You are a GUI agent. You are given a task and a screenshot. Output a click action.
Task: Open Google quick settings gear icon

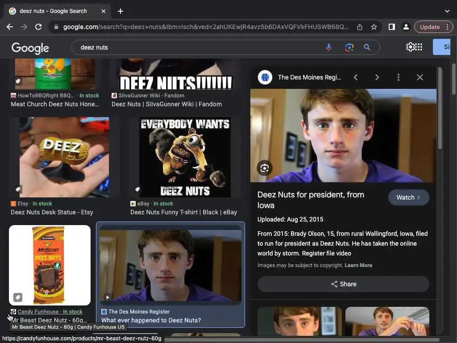pos(410,47)
